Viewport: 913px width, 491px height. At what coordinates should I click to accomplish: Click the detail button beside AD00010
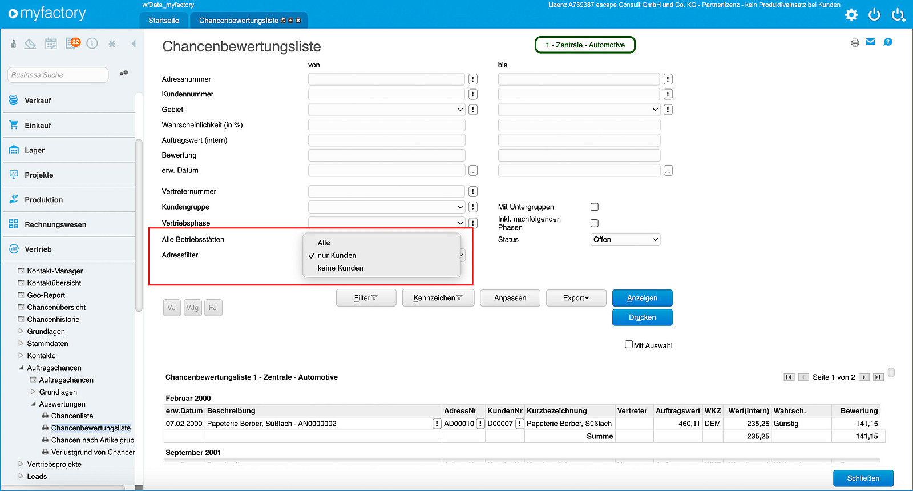click(x=480, y=424)
